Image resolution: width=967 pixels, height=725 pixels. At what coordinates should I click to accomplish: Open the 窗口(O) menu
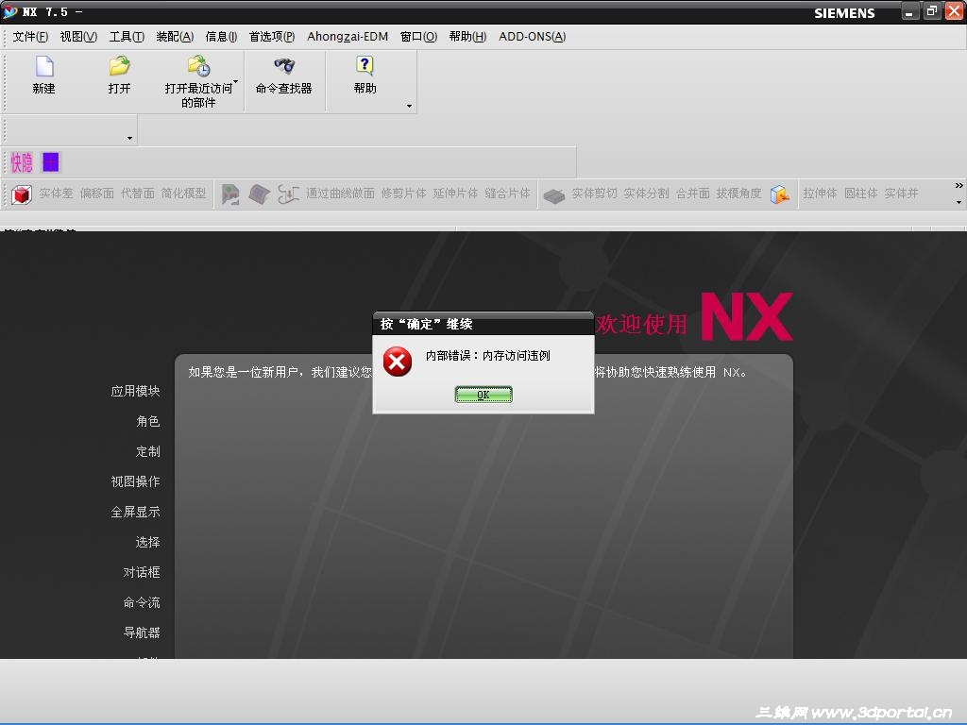coord(418,37)
